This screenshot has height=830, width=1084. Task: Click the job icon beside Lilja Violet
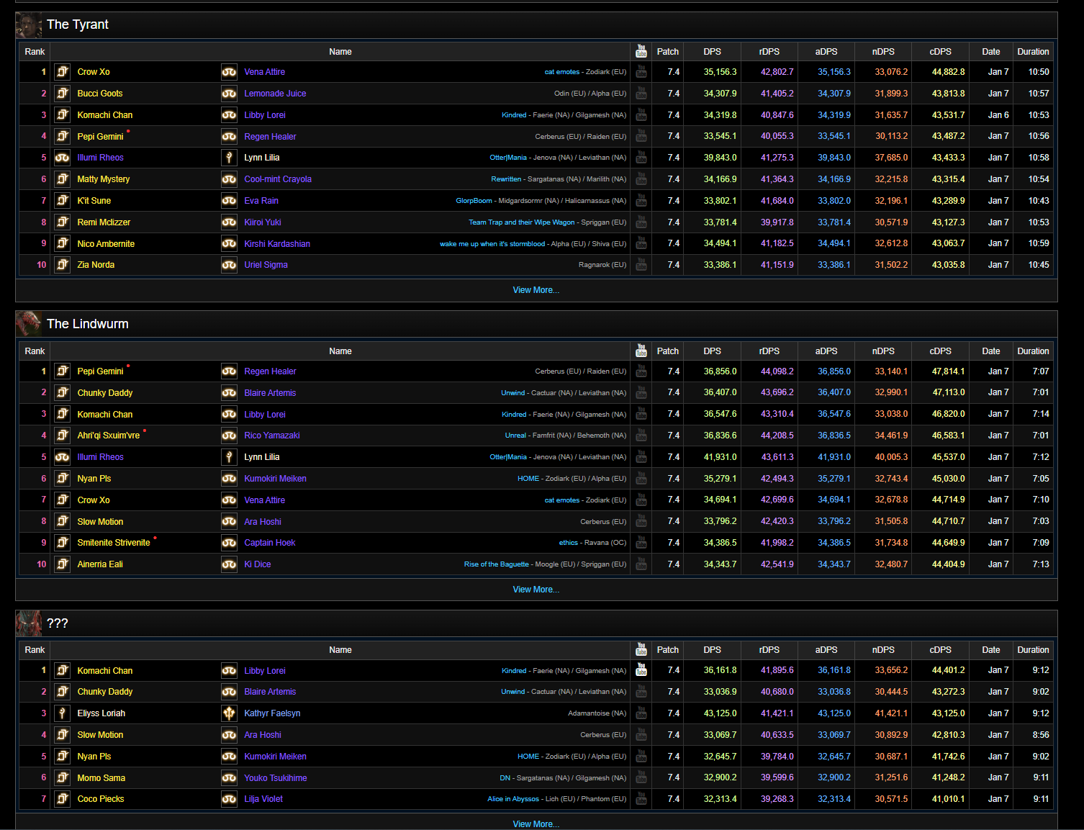coord(229,798)
